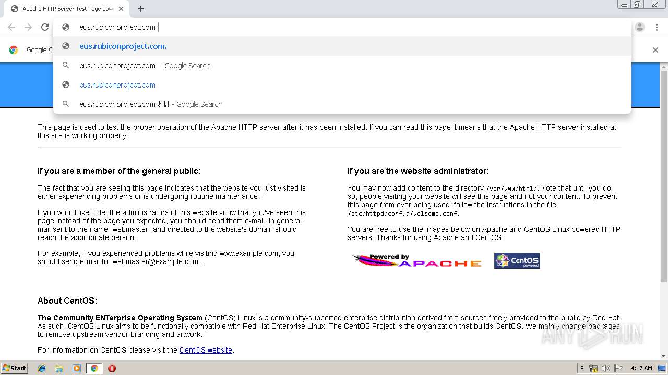The image size is (668, 375).
Task: Click globe icon of the third suggestion
Action: coord(66,85)
